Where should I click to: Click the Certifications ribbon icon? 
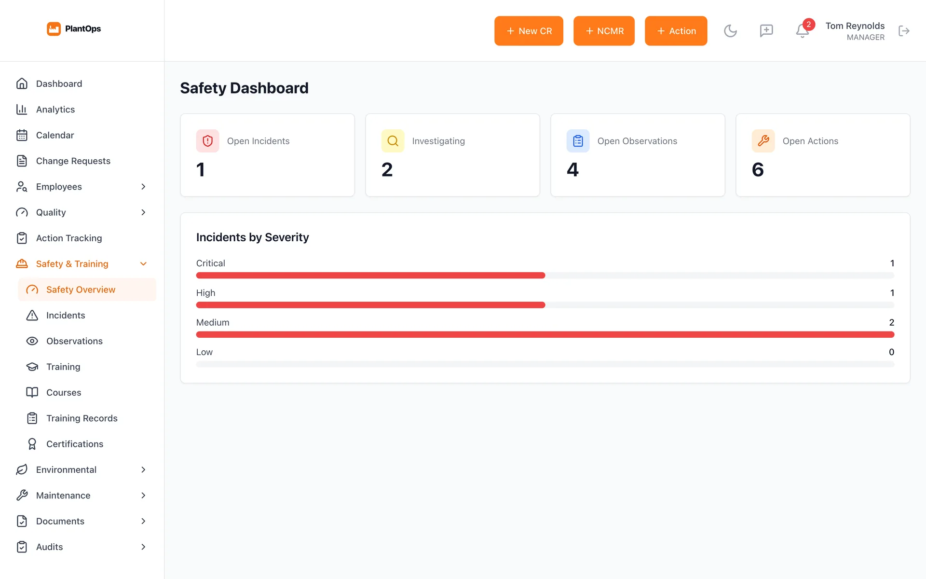pyautogui.click(x=32, y=444)
